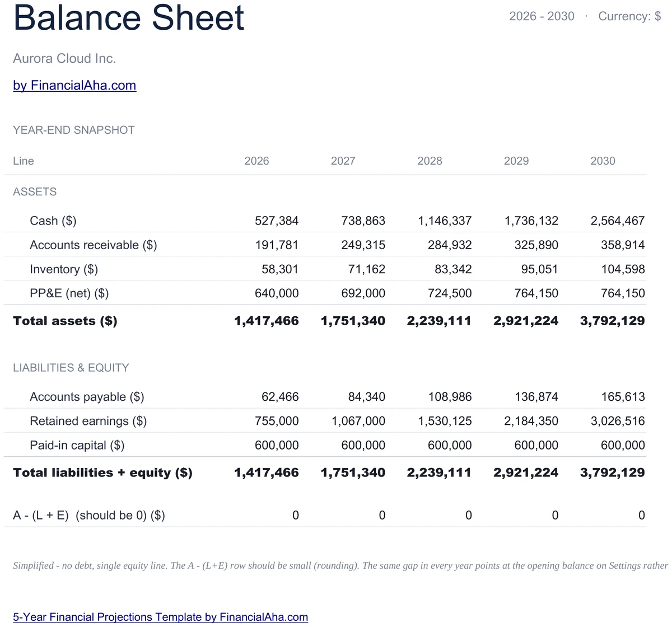Select Inventory value 71,162
The image size is (672, 627).
[x=367, y=269]
